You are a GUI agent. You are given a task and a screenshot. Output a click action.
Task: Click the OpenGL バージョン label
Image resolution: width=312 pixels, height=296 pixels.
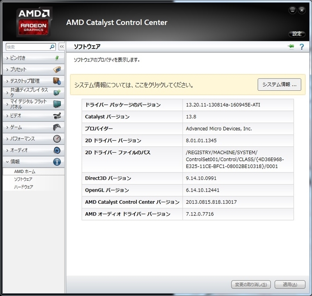tap(107, 190)
